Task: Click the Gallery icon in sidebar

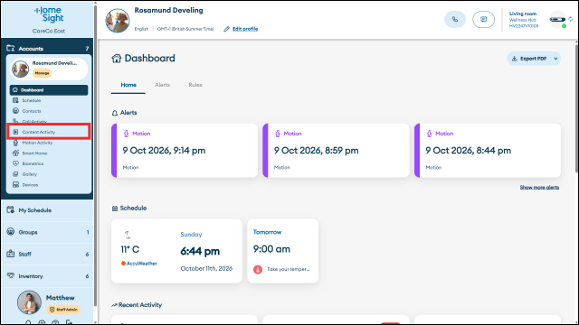Action: coord(15,174)
